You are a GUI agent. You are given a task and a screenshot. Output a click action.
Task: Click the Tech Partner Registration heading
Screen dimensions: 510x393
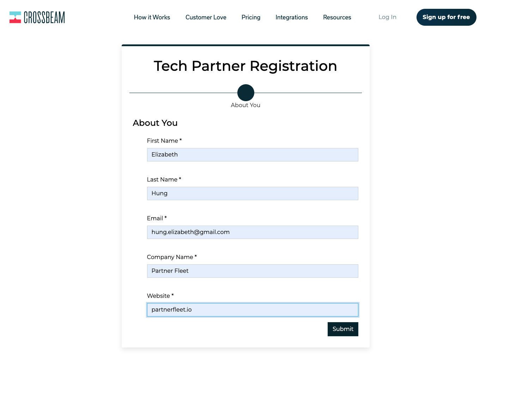point(245,66)
